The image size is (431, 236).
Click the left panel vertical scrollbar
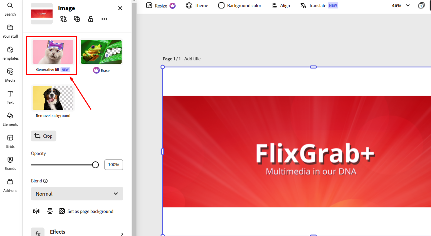[x=134, y=118]
